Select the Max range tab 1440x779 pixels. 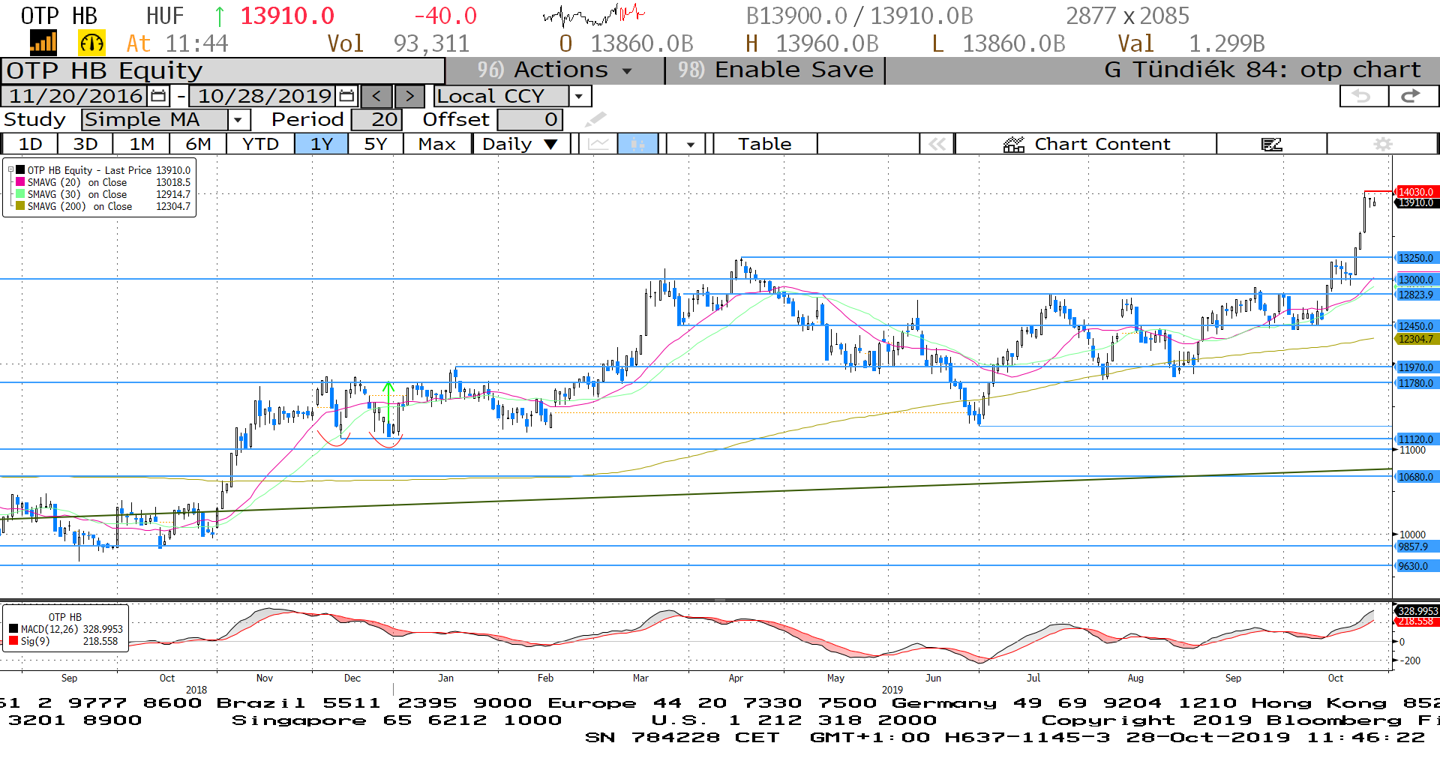tap(437, 144)
